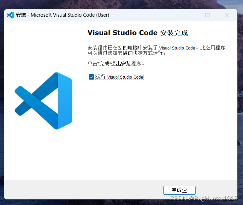Uncheck the 运行 Visual Studio Code checkbox
Viewport: 243px width, 205px height.
click(x=92, y=77)
